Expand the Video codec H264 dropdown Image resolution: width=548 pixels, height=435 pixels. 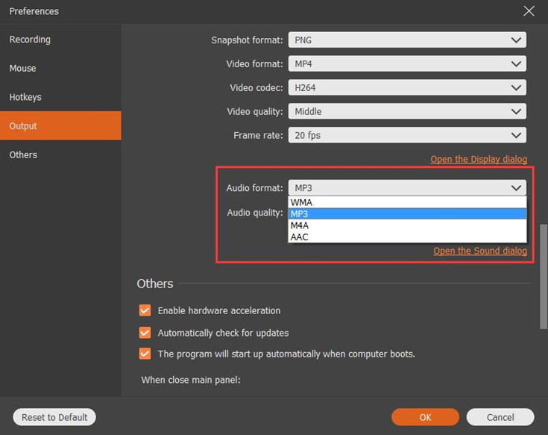coord(407,88)
